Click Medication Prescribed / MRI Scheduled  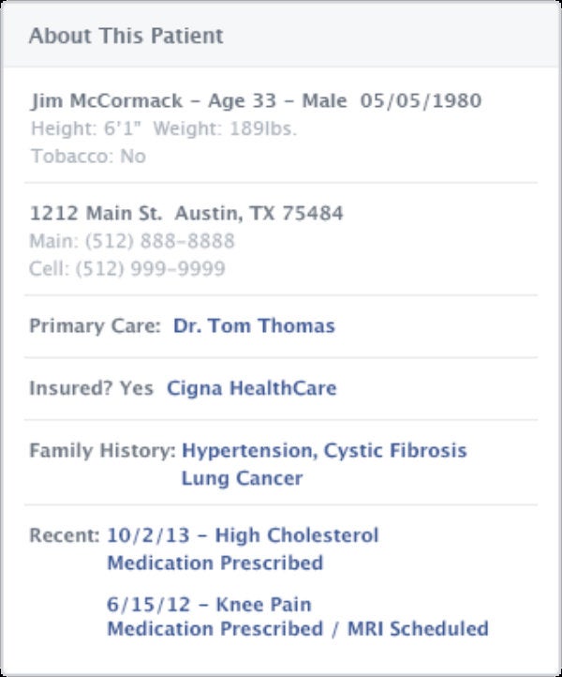coord(298,628)
